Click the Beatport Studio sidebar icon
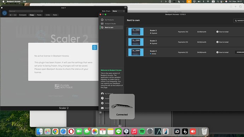The height and width of the screenshot is (137, 244). point(102,24)
